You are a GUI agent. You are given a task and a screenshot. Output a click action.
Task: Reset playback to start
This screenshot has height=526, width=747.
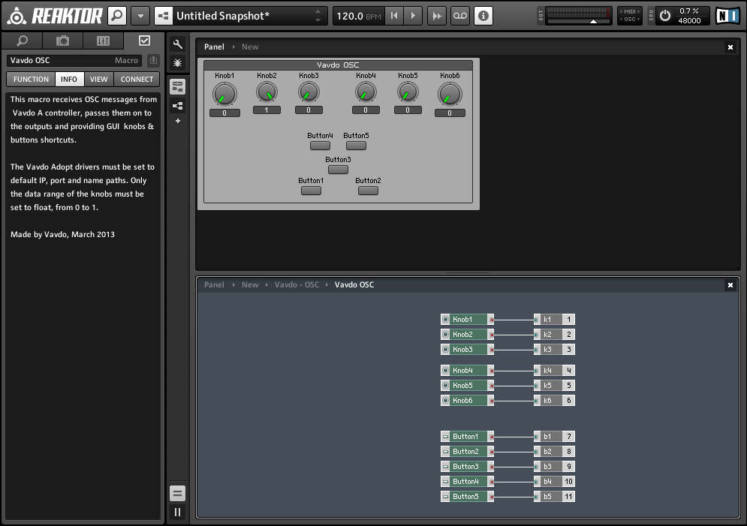pos(394,16)
